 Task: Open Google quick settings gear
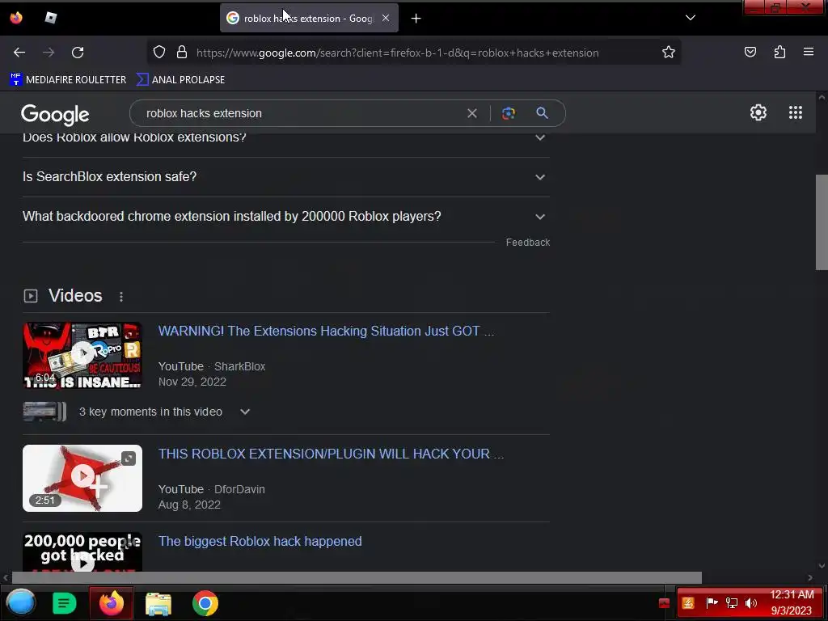click(758, 112)
